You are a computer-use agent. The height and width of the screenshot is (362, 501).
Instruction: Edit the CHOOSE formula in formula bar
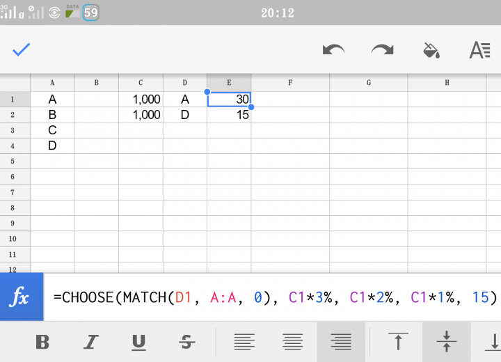pos(275,297)
